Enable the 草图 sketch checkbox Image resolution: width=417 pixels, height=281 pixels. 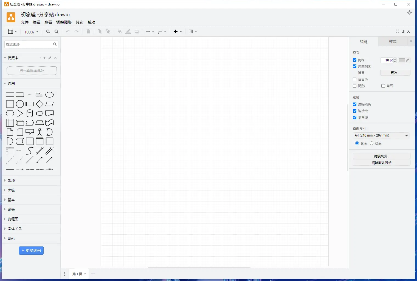tap(383, 86)
